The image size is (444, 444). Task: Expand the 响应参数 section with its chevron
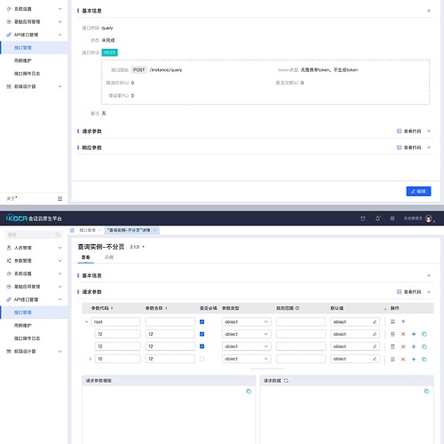click(x=429, y=147)
